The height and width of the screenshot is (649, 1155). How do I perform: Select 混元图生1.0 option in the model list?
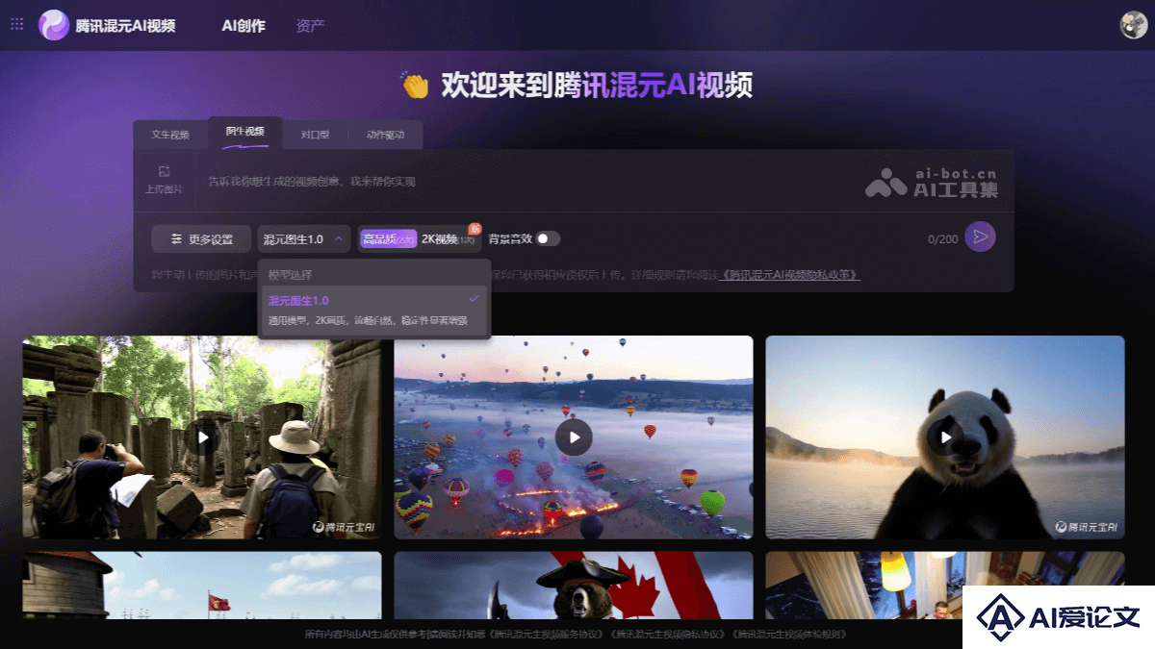[x=374, y=310]
